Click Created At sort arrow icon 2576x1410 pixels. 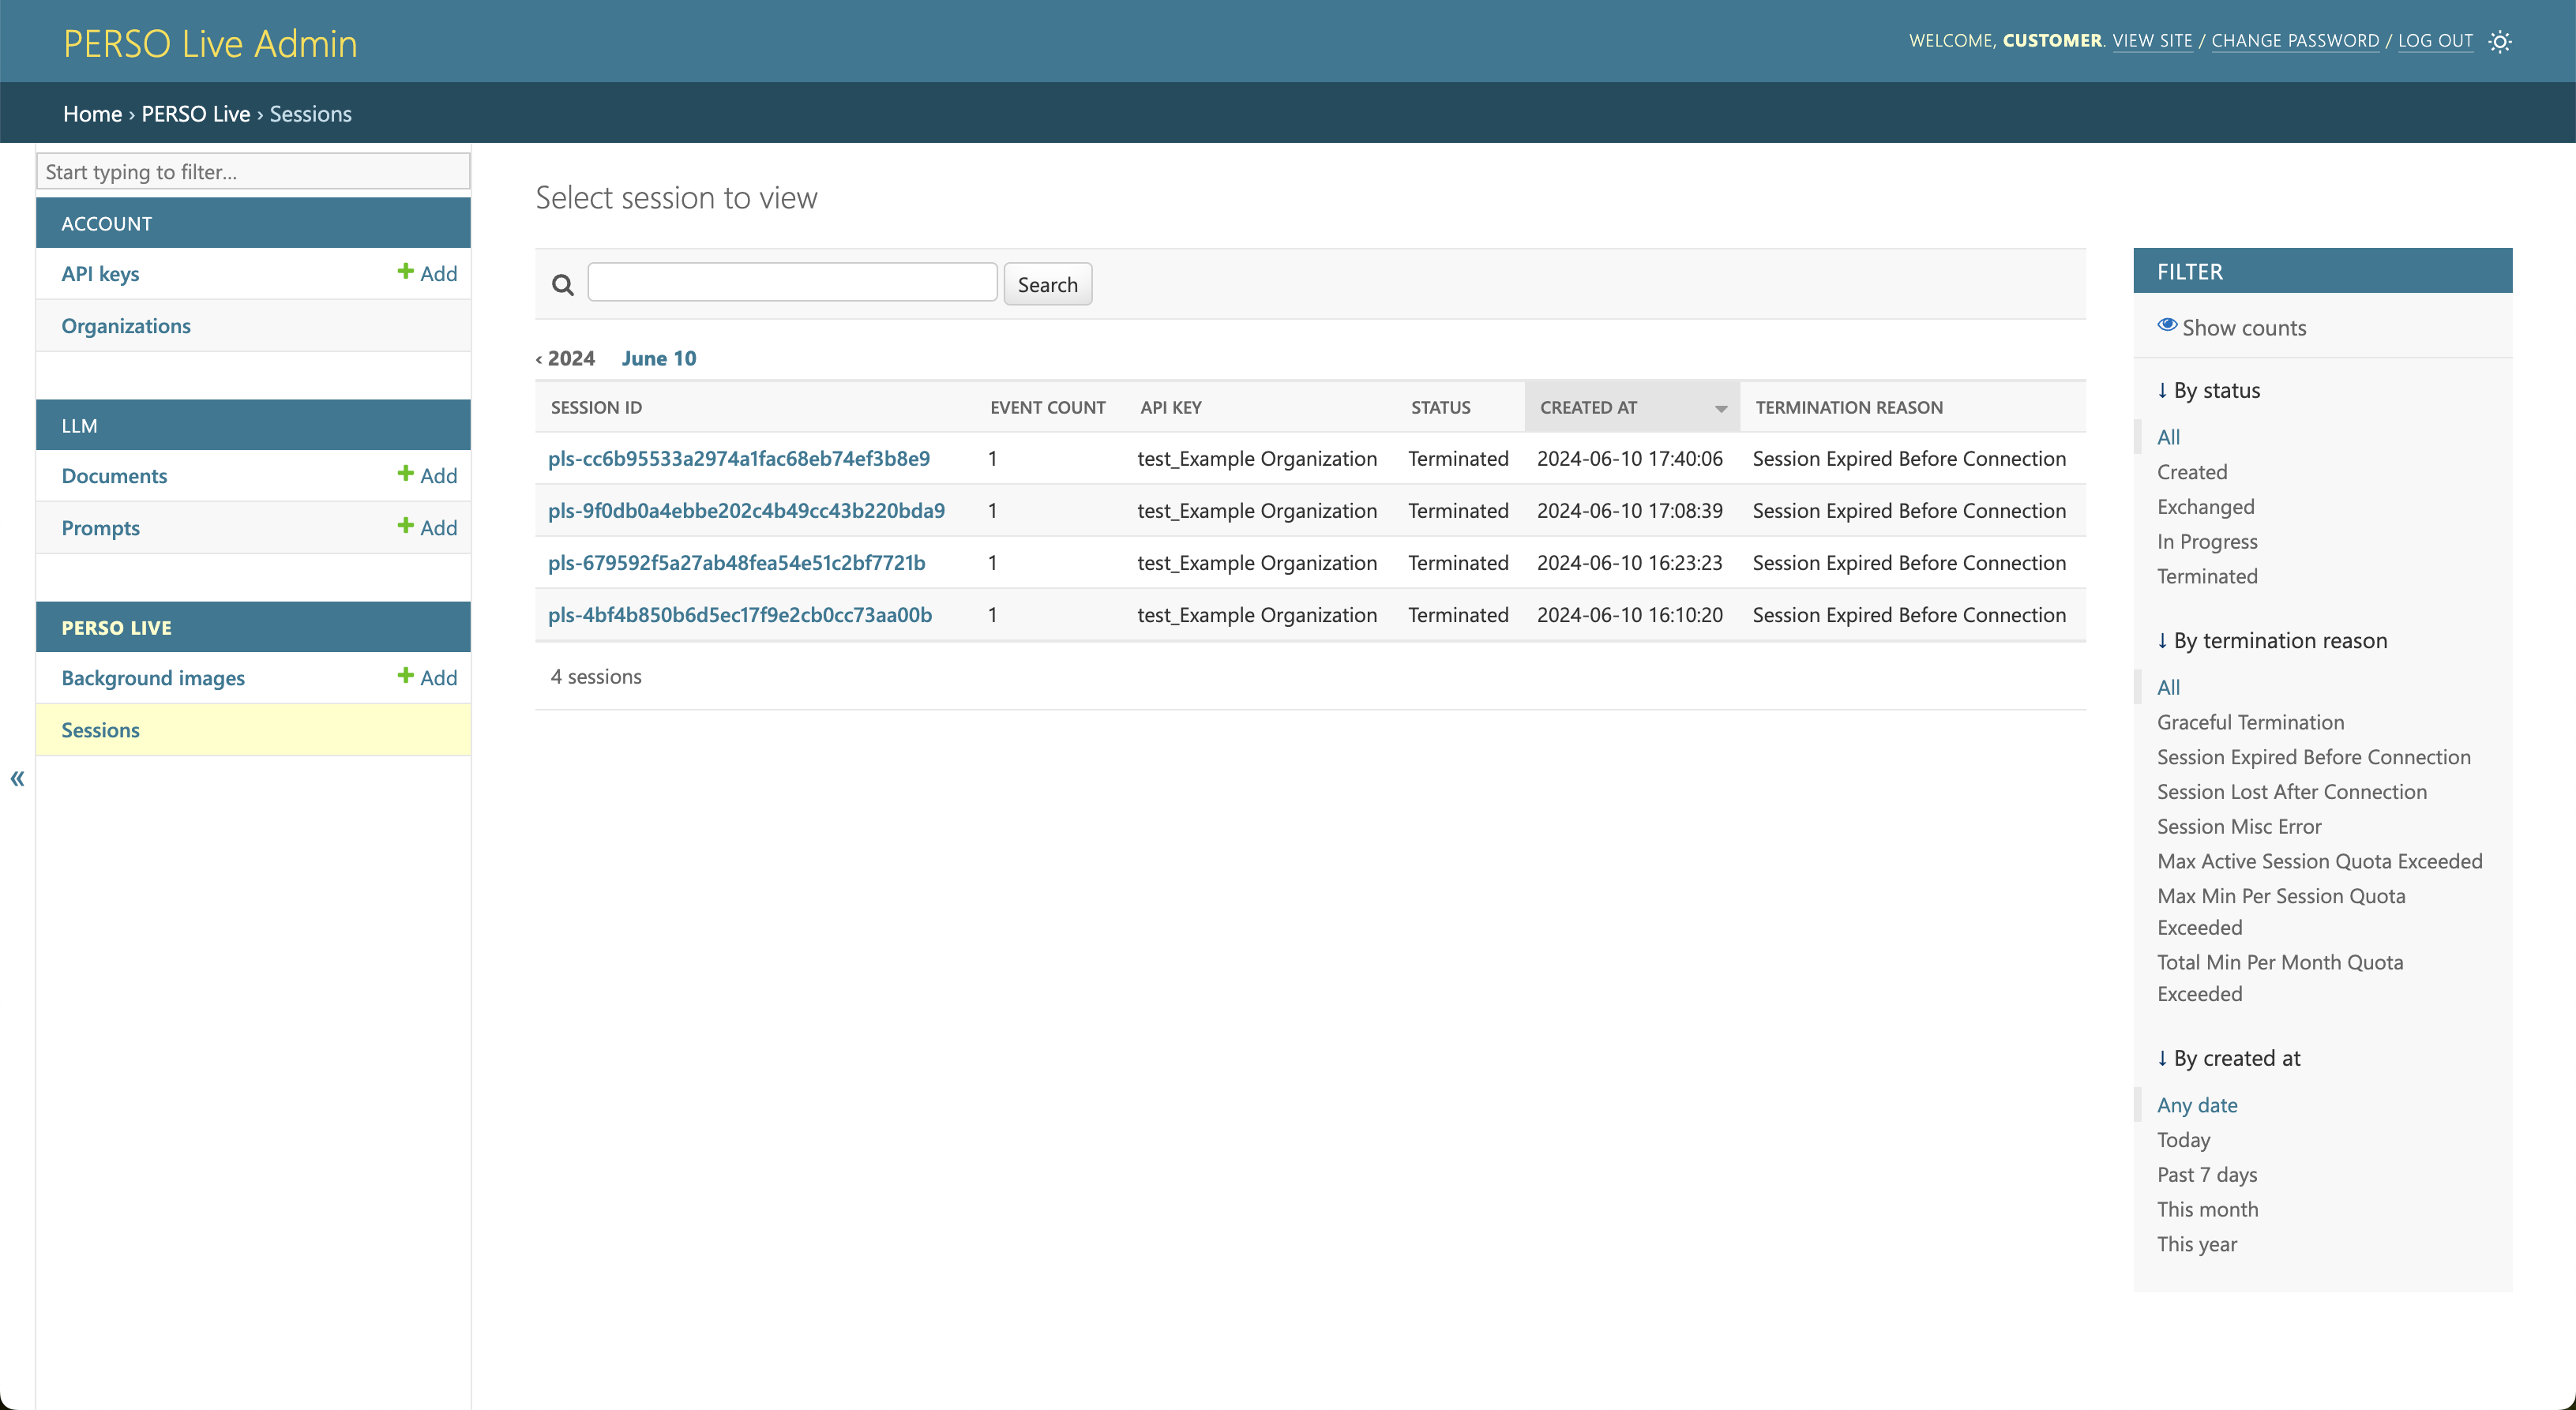[x=1720, y=408]
